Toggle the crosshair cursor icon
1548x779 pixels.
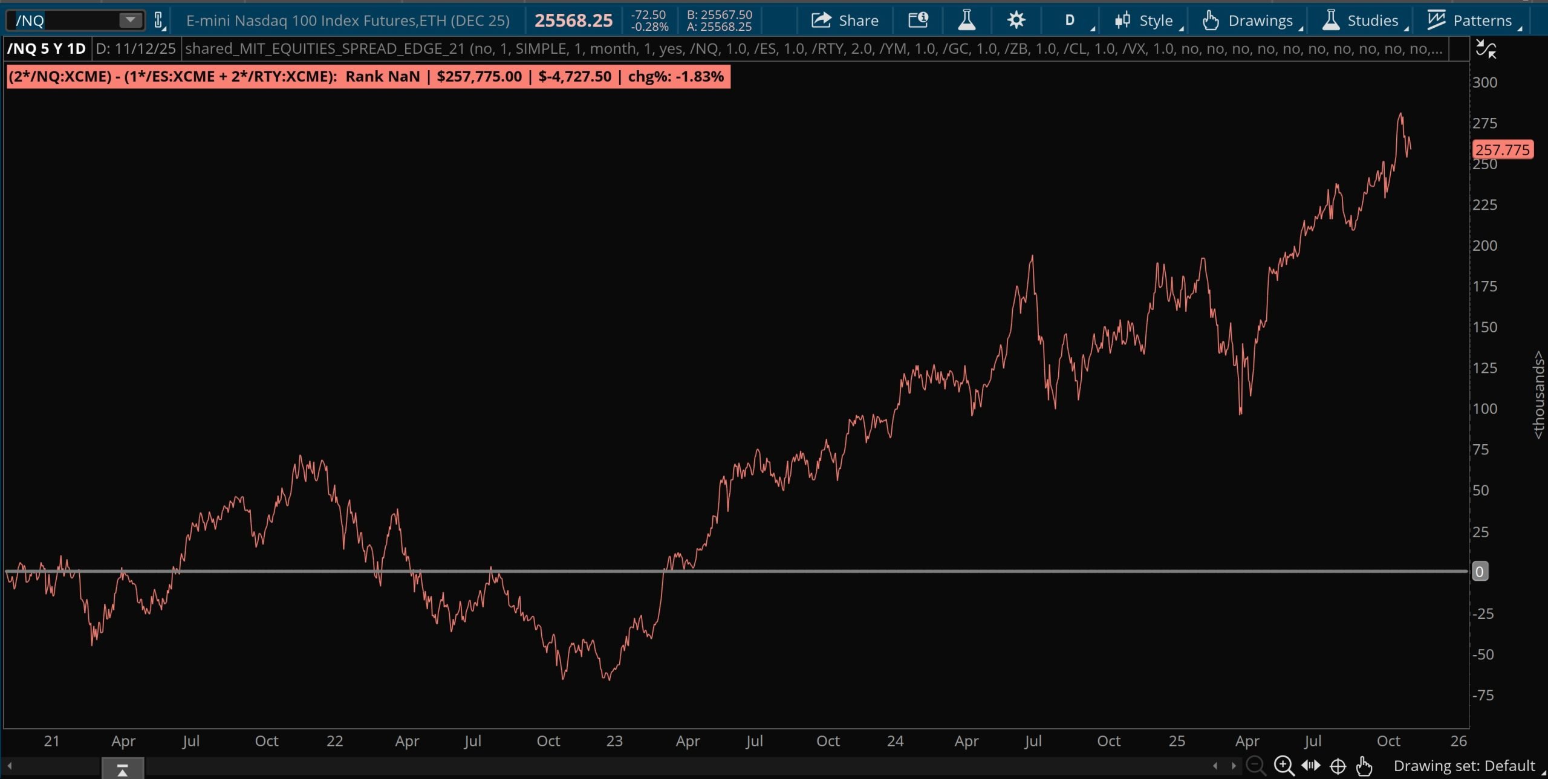click(1338, 766)
